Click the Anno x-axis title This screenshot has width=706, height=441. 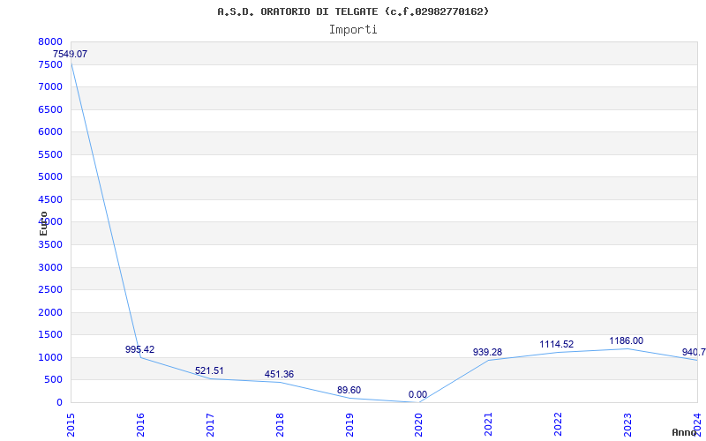point(685,432)
